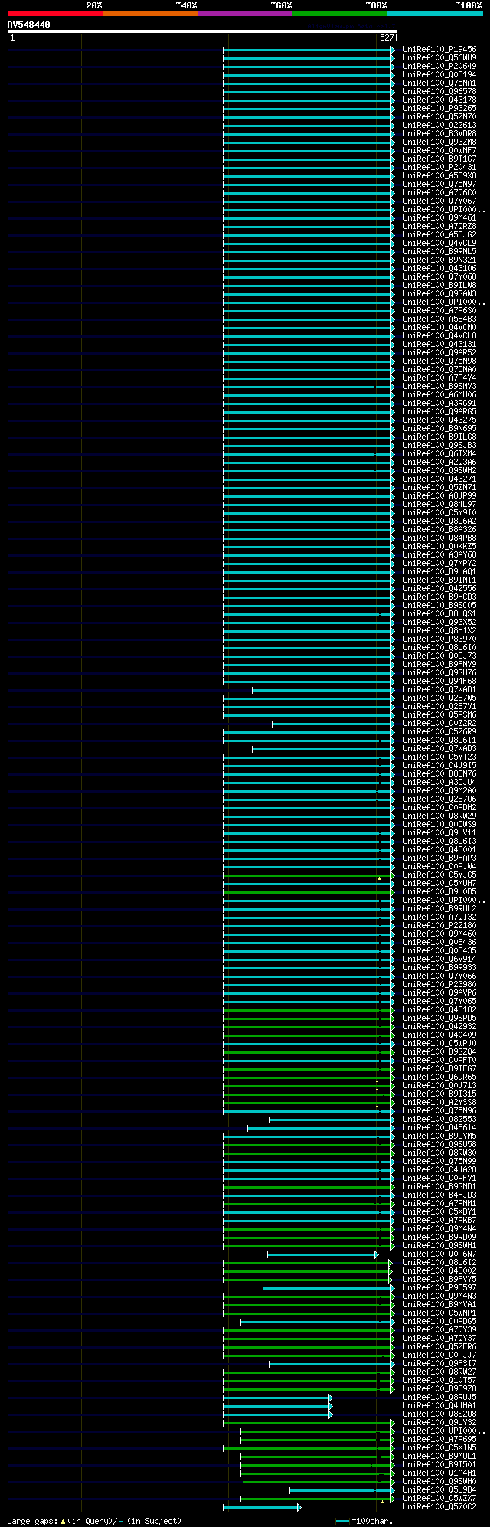Choose hit UniRef100_B9N321
This screenshot has width=490, height=1527.
pos(439,260)
